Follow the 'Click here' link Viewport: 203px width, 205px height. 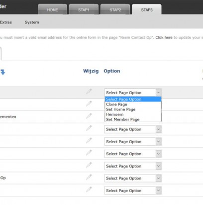[164, 37]
